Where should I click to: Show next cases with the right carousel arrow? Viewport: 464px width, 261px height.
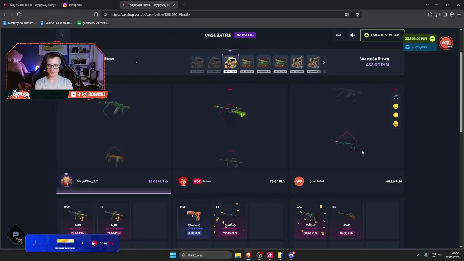324,62
